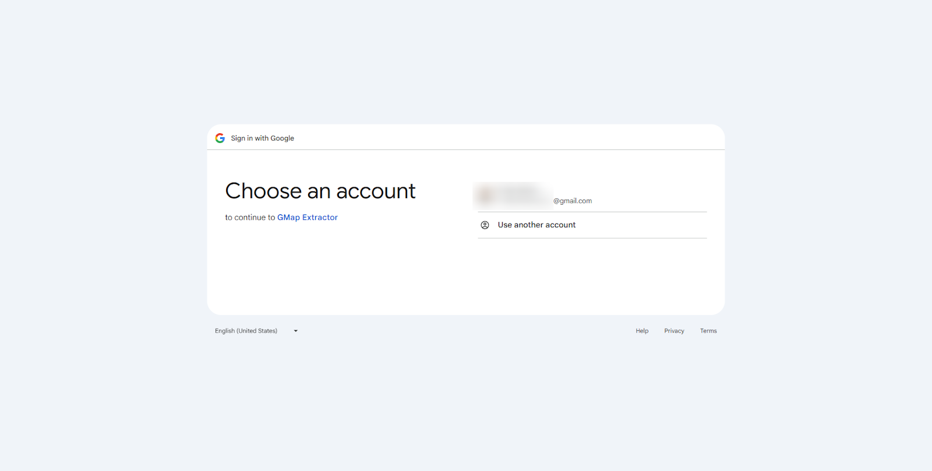This screenshot has height=471, width=932.
Task: Click the Choose an account heading
Action: [320, 191]
